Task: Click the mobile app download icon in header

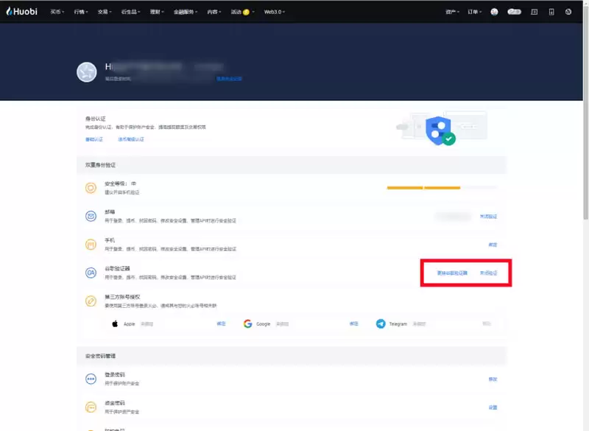Action: pyautogui.click(x=551, y=12)
